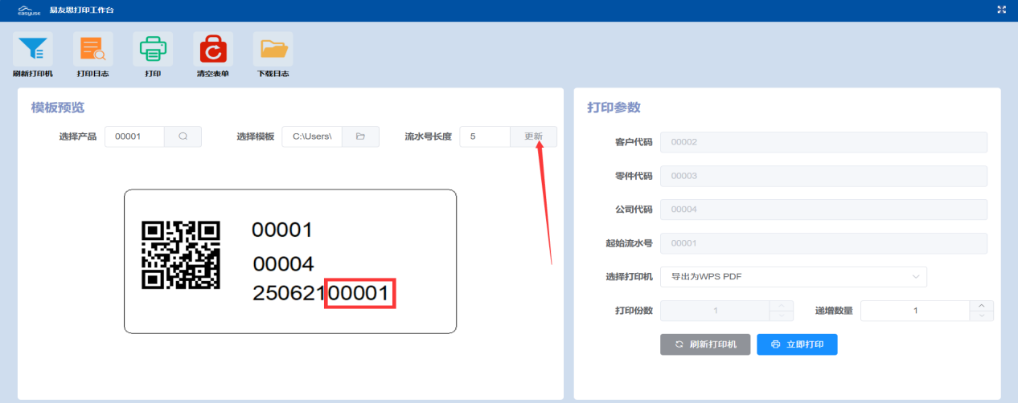Click the Refresh Printer funnel icon
This screenshot has width=1018, height=403.
[32, 50]
